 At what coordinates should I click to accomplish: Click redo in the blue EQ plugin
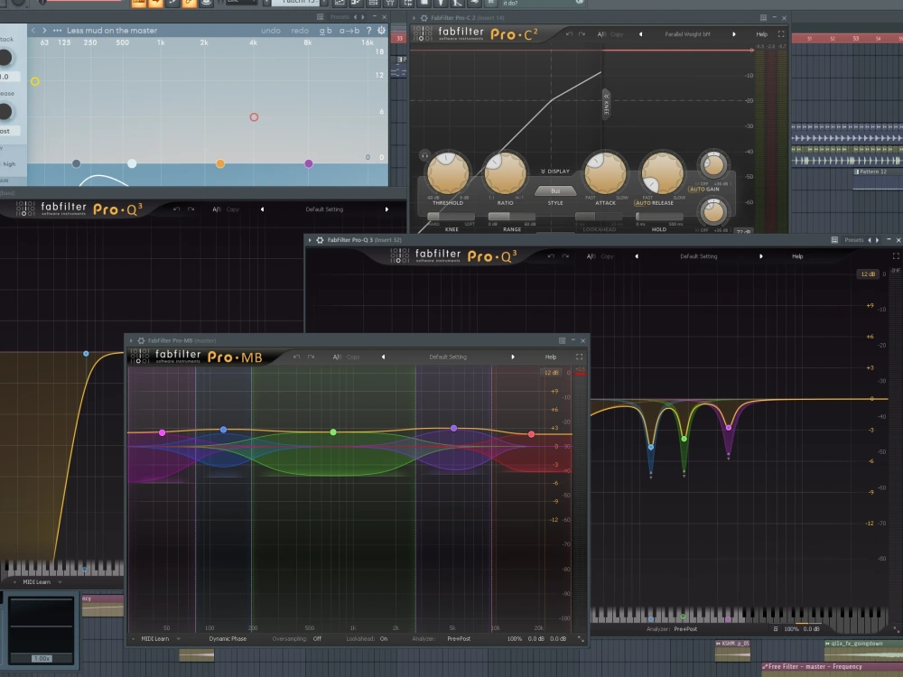point(300,31)
